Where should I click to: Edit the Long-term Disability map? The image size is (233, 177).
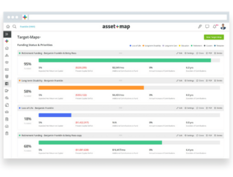(x=179, y=81)
